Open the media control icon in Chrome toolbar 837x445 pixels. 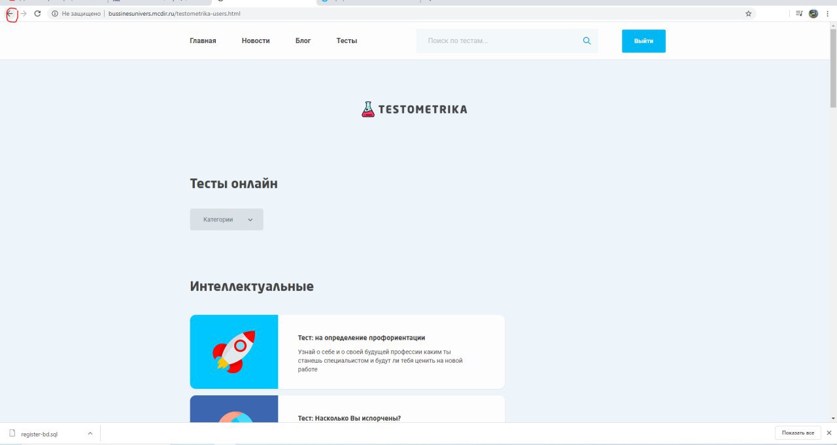(799, 13)
